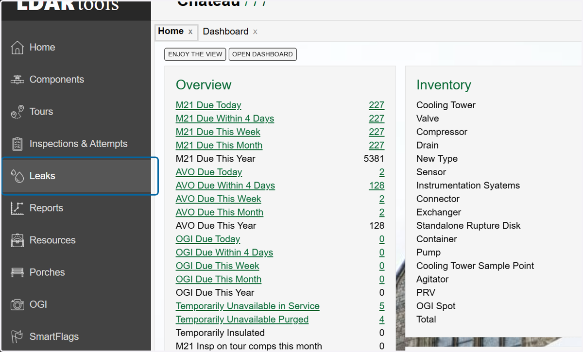This screenshot has width=583, height=352.
Task: Click the Valve inventory entry
Action: tap(428, 118)
